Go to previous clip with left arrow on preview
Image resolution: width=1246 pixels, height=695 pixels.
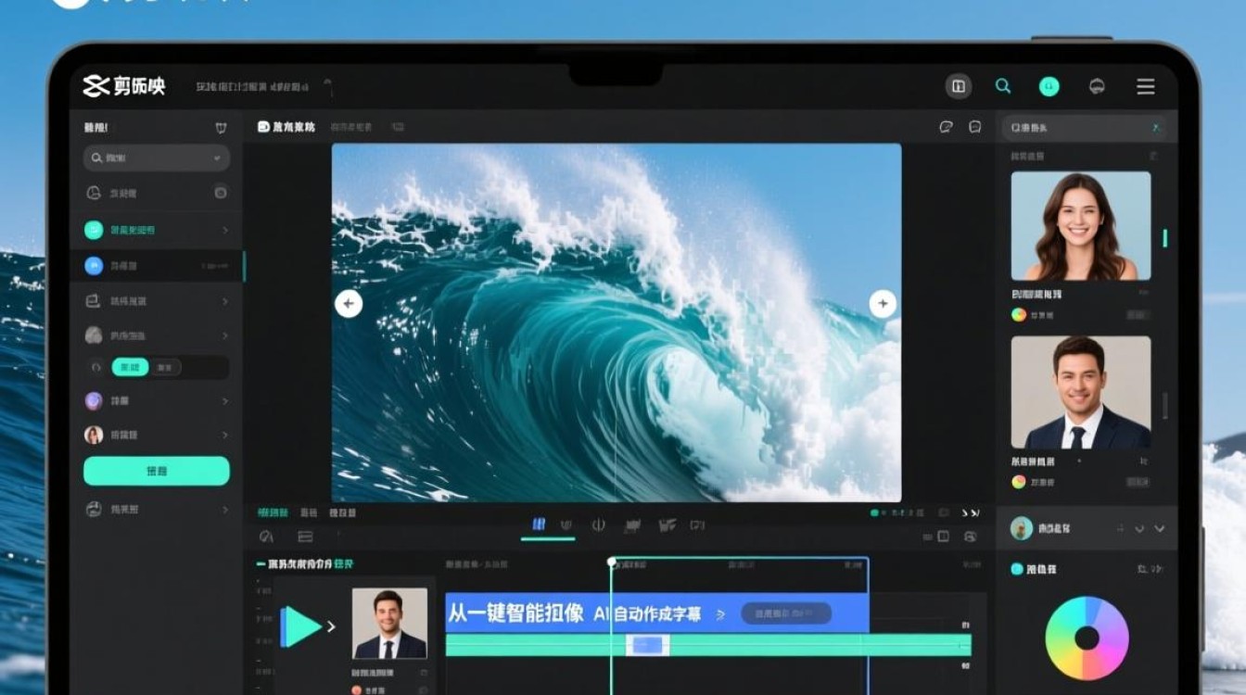(349, 303)
